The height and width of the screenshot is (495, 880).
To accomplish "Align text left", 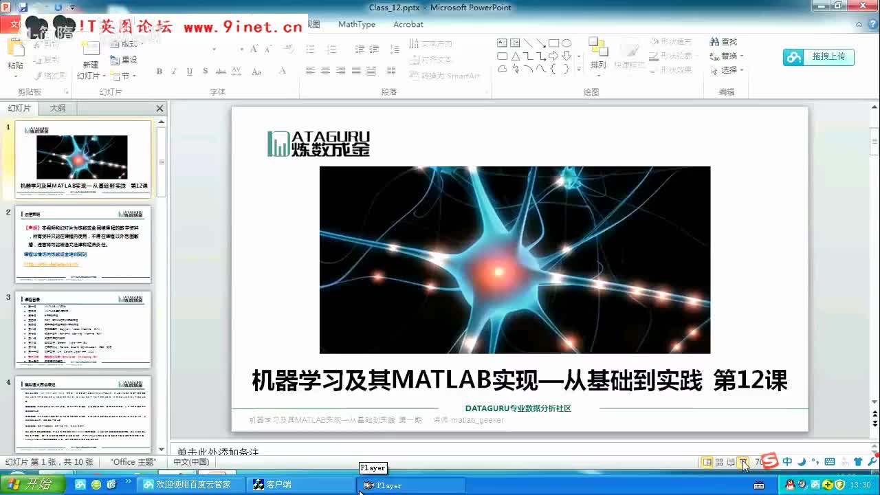I will pyautogui.click(x=310, y=71).
